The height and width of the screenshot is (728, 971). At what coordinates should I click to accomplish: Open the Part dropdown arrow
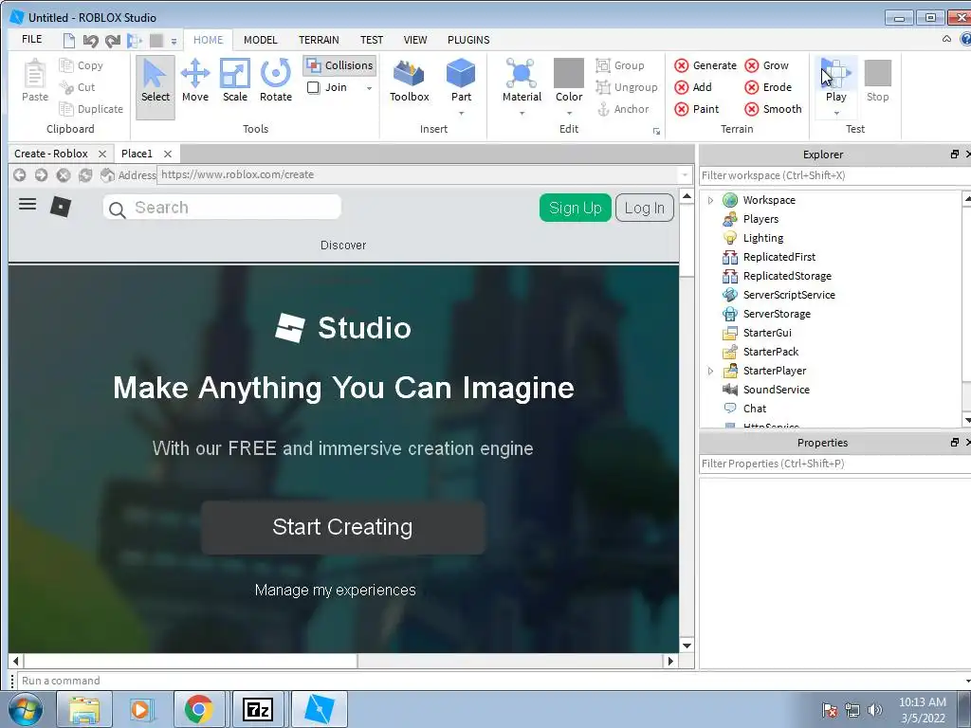[461, 114]
